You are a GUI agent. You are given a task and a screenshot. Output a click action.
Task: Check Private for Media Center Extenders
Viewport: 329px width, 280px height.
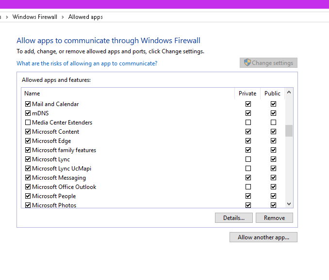coord(248,122)
